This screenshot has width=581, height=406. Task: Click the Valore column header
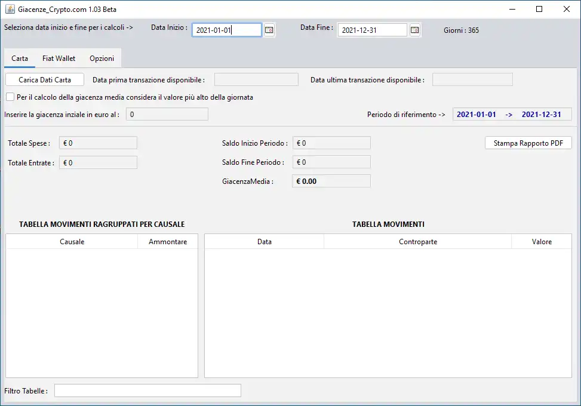coord(542,241)
